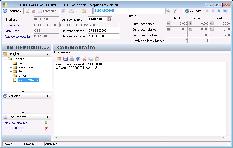
Task: Click green plus to add new document
Action: click(x=46, y=123)
